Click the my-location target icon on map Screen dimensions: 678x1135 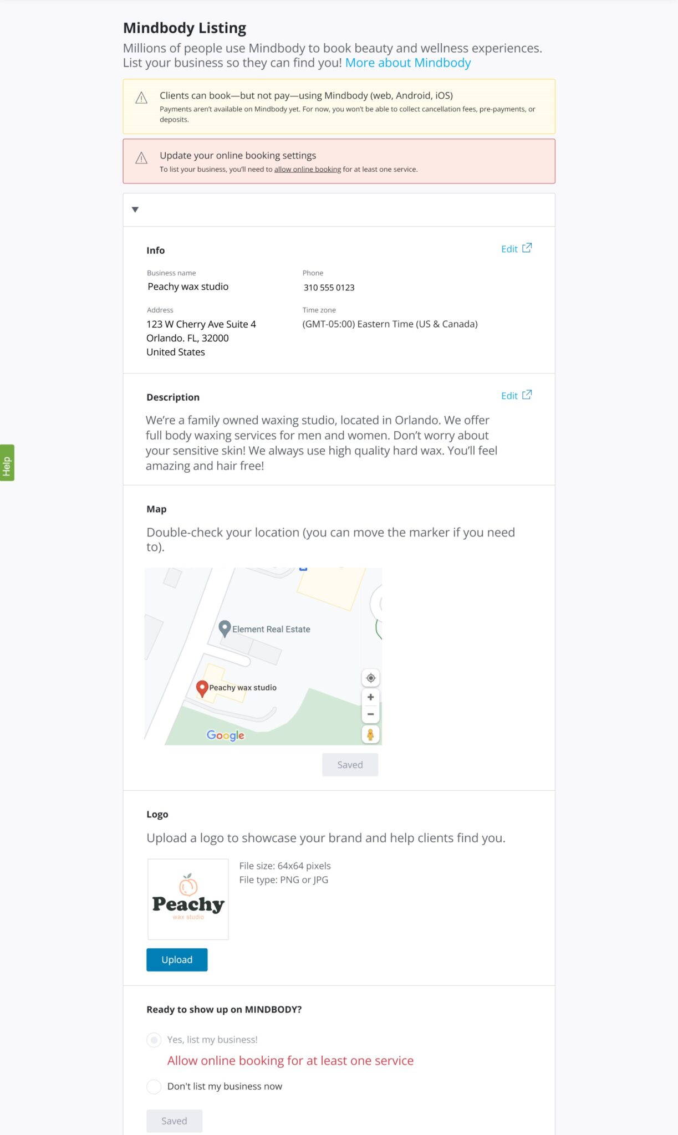tap(370, 678)
